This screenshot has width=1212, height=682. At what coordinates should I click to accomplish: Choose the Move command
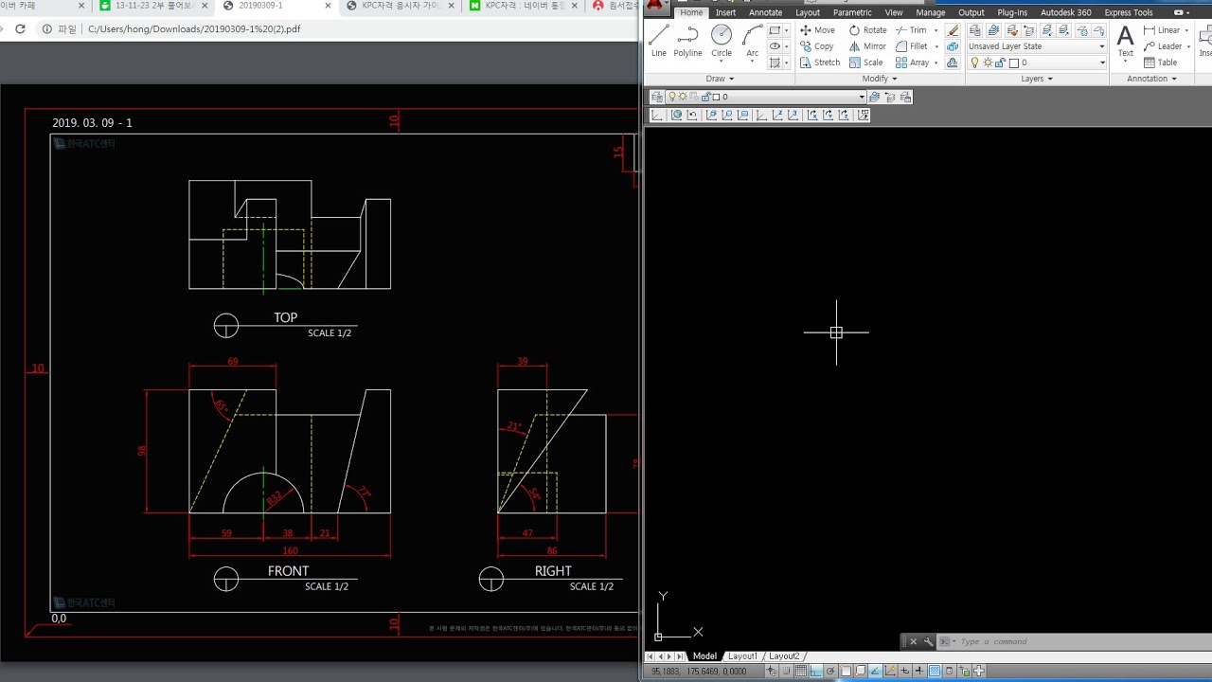point(817,30)
